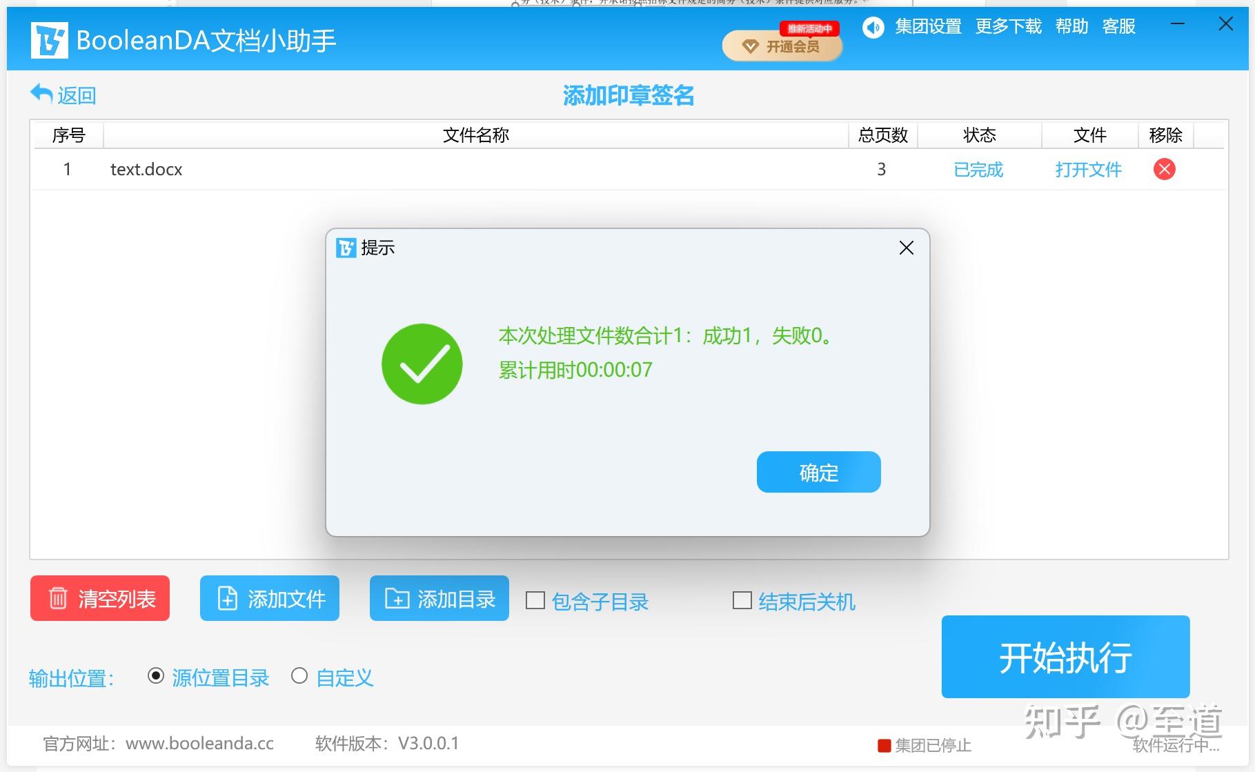Viewport: 1255px width, 772px height.
Task: Enable the 包含子目录 checkbox
Action: [535, 601]
